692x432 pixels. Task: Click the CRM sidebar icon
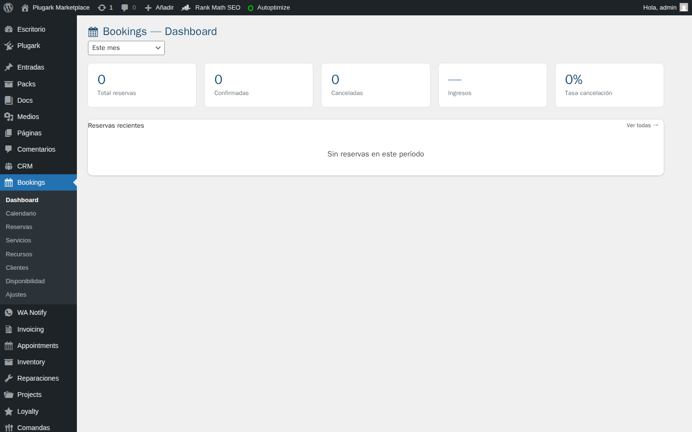pos(8,166)
